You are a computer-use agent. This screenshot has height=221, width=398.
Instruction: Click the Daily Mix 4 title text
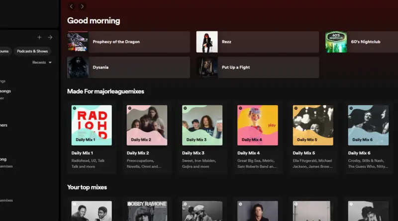tap(248, 153)
